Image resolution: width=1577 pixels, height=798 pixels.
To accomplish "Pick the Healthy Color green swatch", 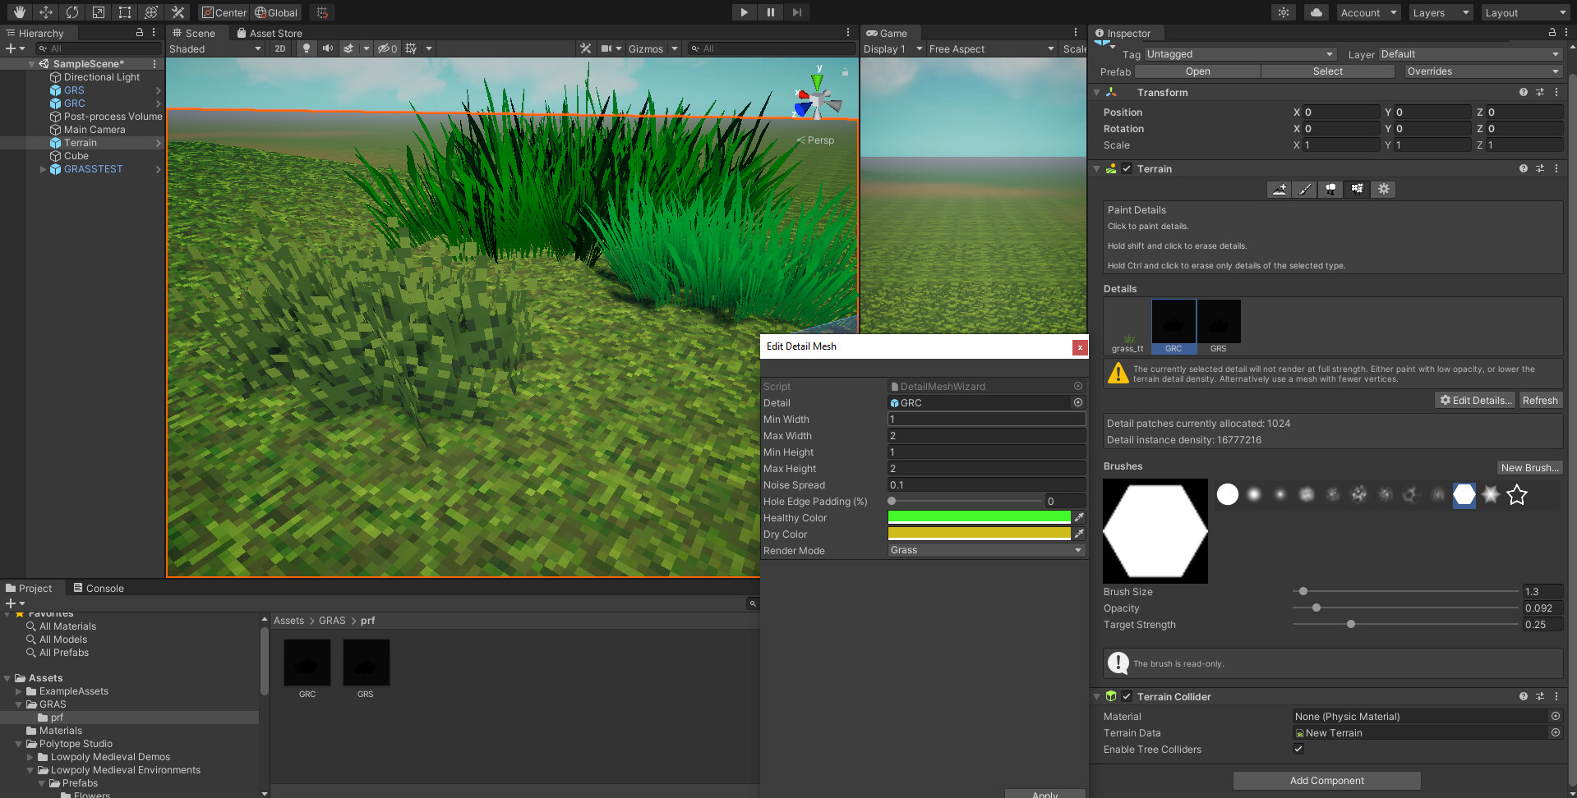I will (978, 517).
